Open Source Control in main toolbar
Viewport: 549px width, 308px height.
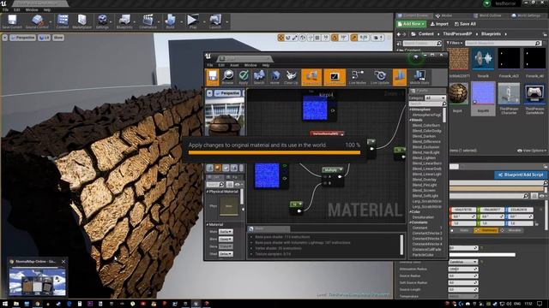tap(37, 21)
